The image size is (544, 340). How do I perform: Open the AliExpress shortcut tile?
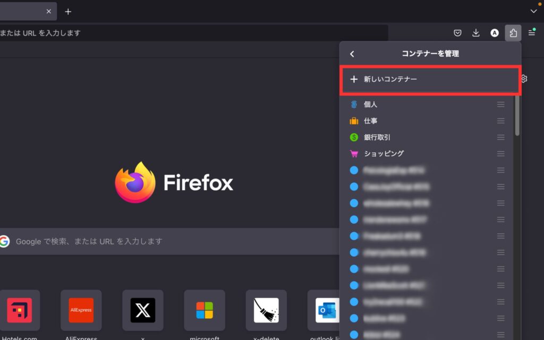point(81,310)
